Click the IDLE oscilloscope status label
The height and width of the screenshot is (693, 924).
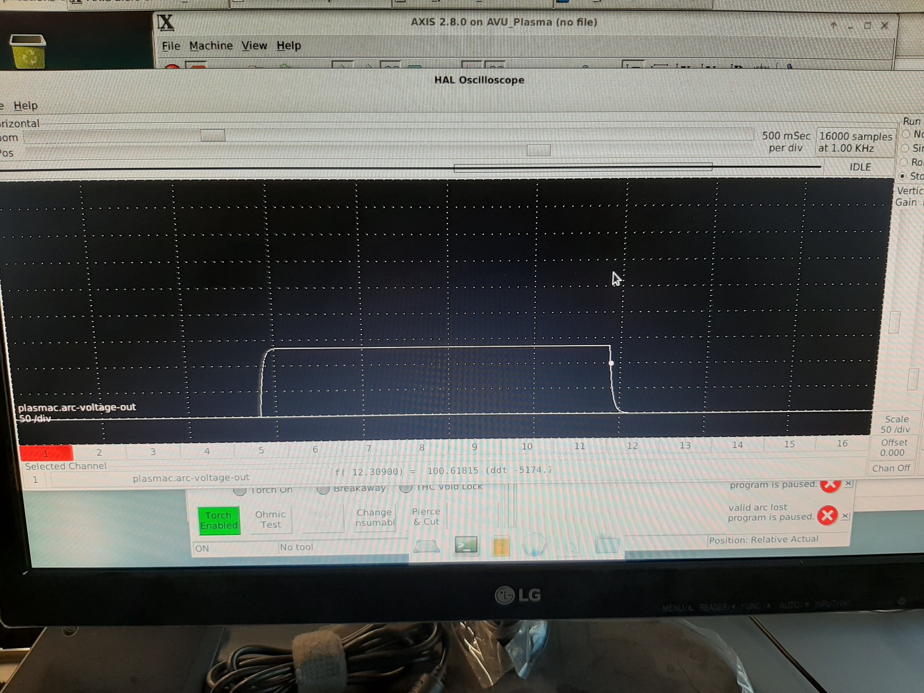coord(860,167)
